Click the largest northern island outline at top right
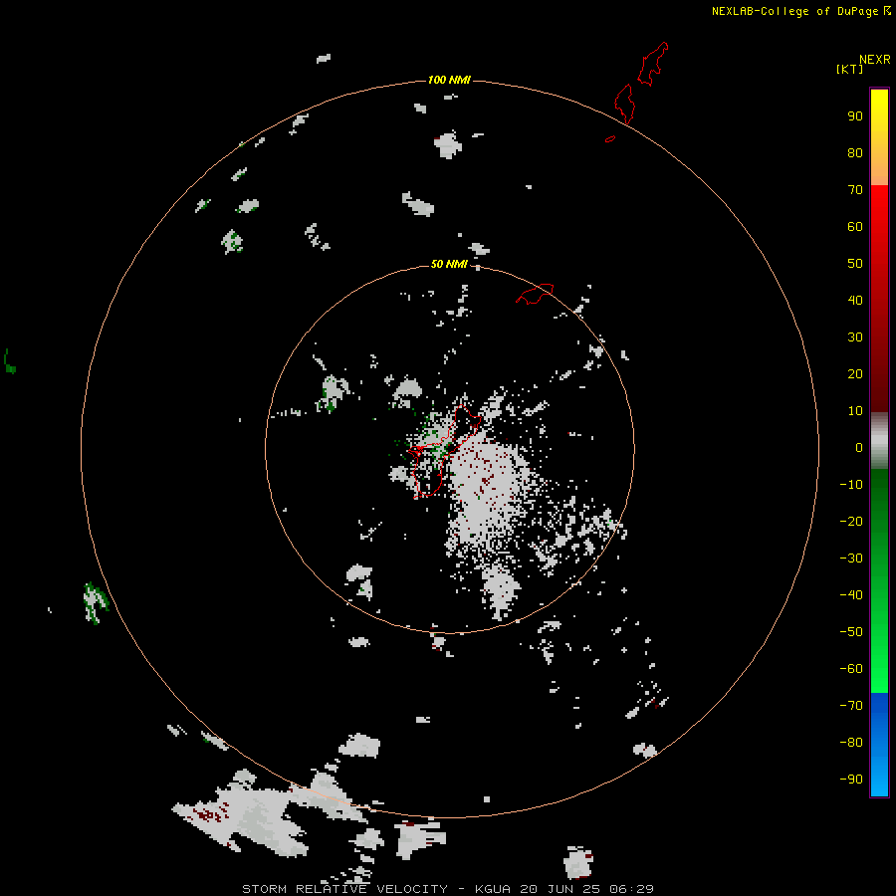This screenshot has width=896, height=896. pyautogui.click(x=652, y=64)
